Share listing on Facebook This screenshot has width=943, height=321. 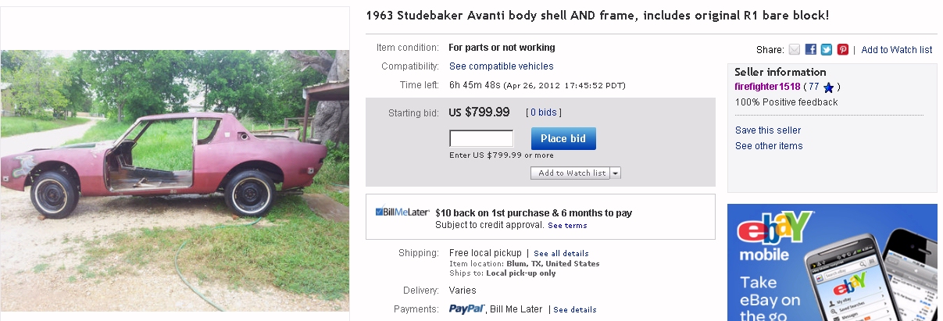coord(811,49)
